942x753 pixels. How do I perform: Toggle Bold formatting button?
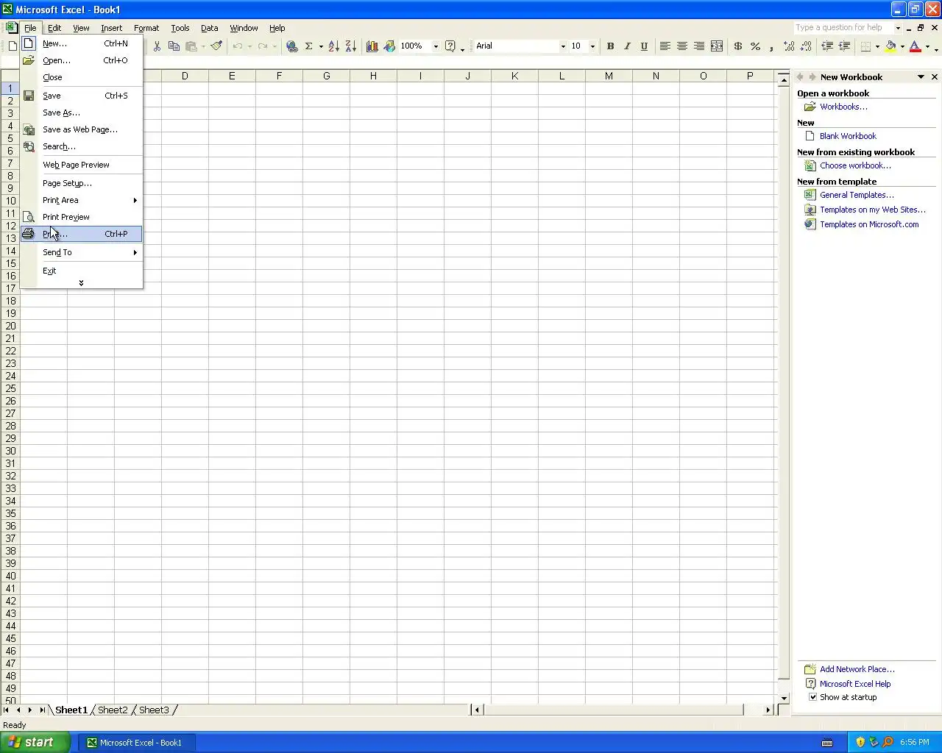click(x=610, y=46)
